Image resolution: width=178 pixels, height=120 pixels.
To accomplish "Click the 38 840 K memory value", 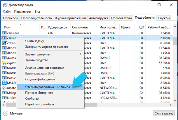I will point(164,58).
